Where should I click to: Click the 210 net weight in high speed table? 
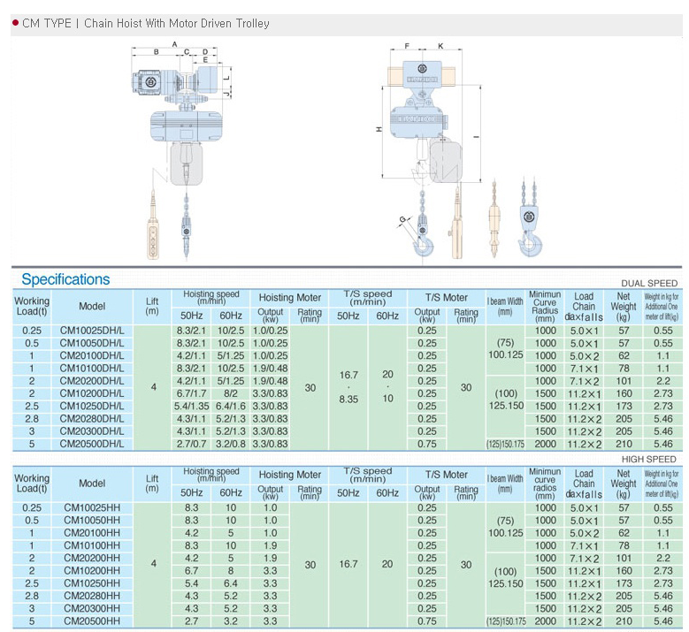tap(624, 621)
